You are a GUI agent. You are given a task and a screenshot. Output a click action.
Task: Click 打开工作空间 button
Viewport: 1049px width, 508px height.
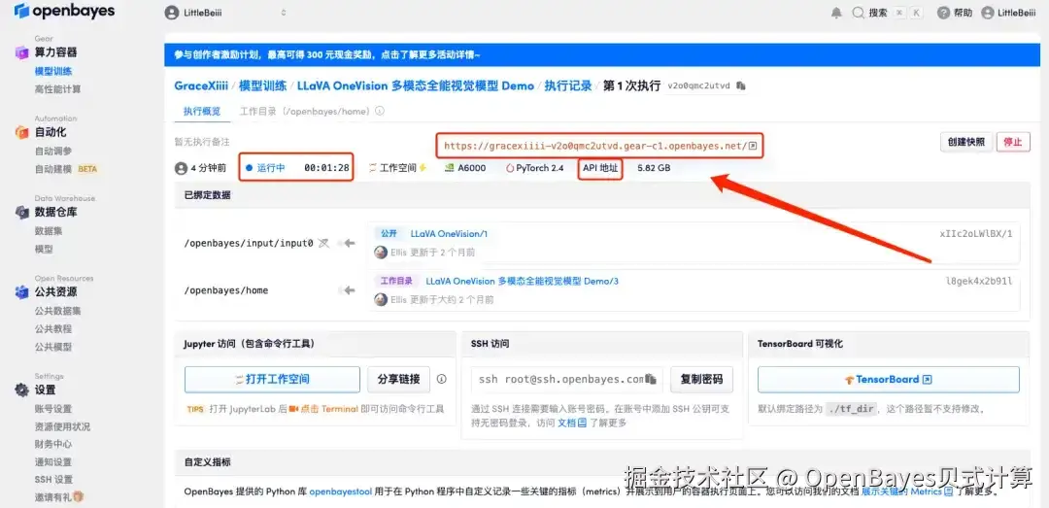tap(272, 380)
